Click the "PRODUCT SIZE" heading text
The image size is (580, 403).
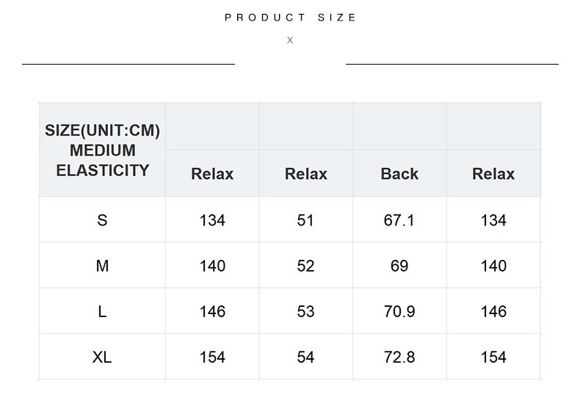click(291, 18)
